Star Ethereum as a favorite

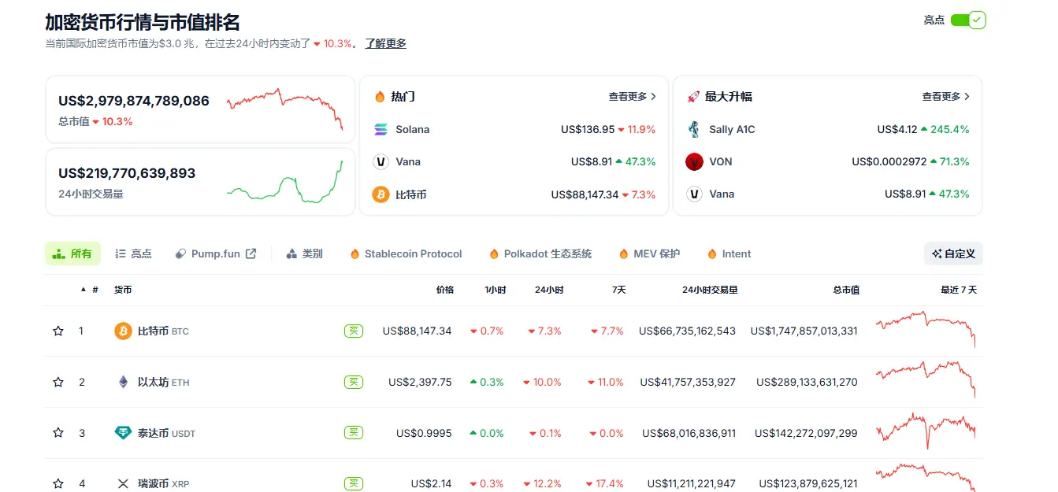58,382
